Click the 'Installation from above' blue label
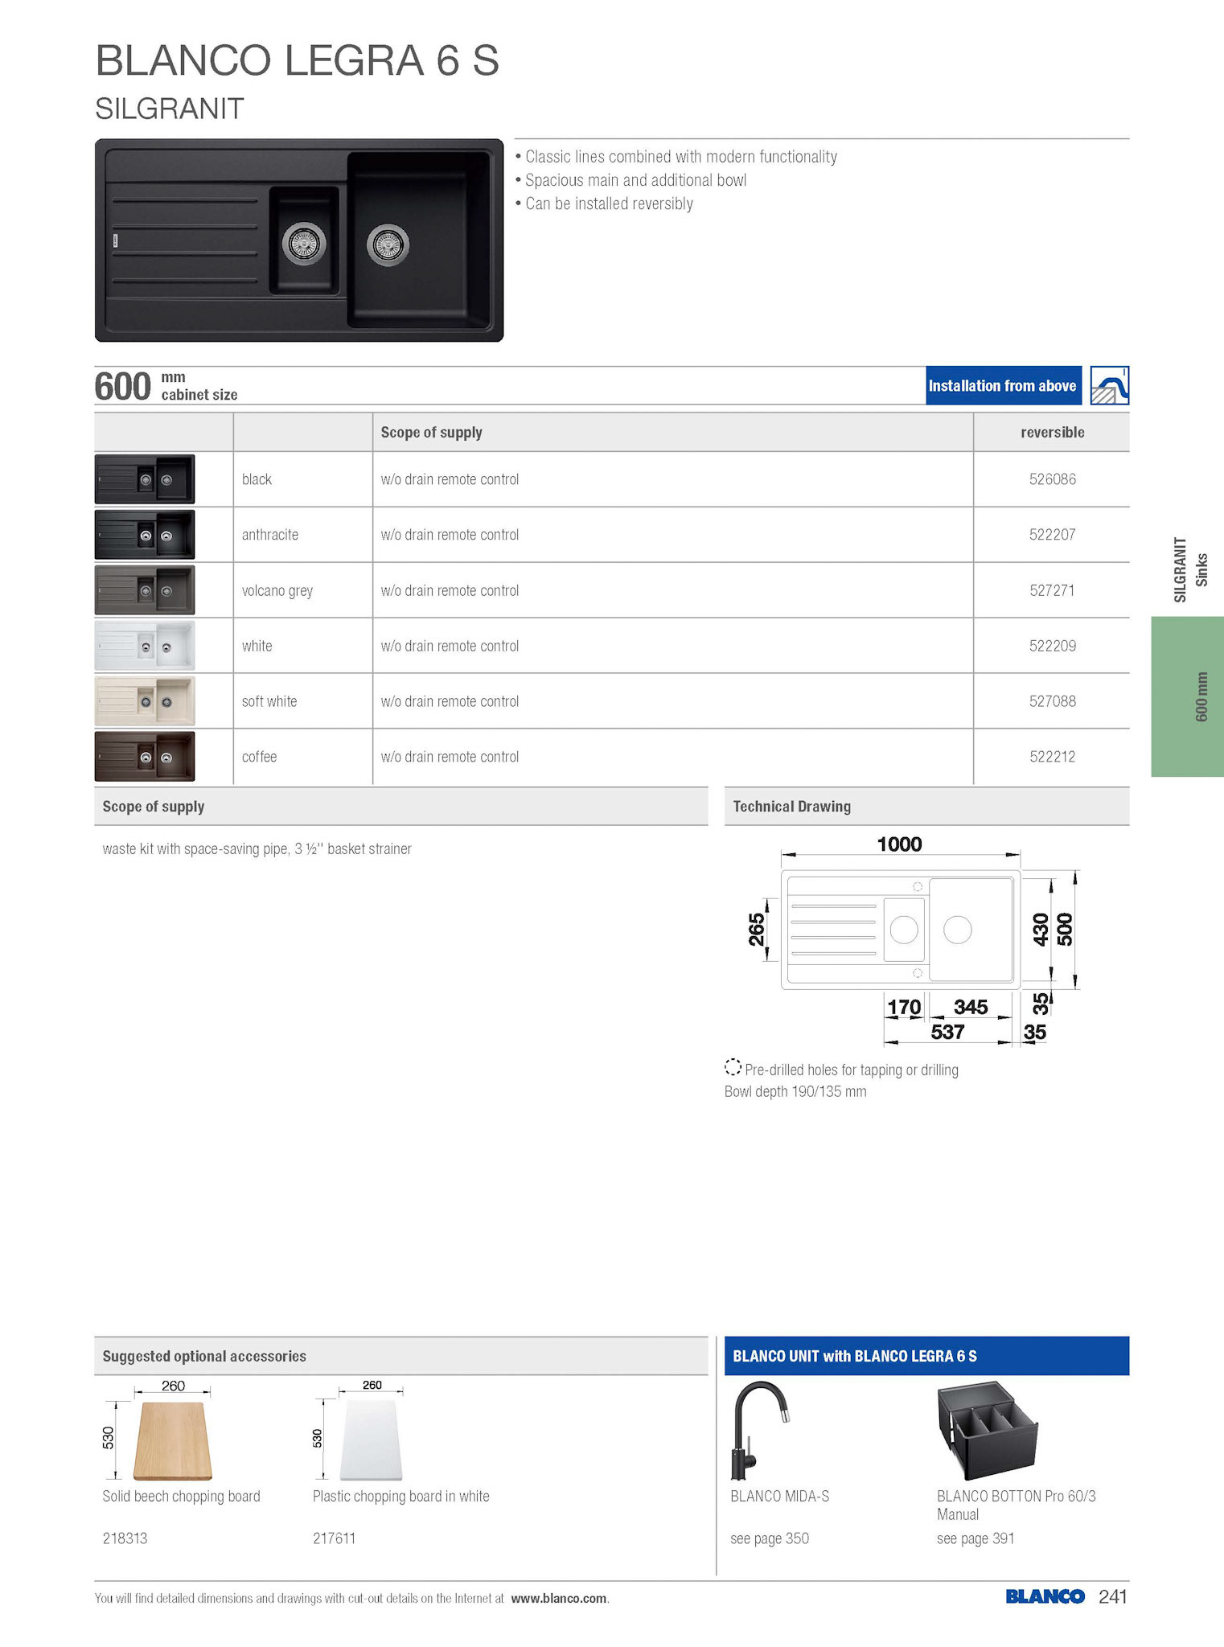 coord(1003,385)
